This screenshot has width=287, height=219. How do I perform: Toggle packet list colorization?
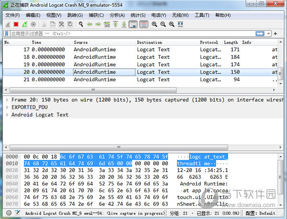pyautogui.click(x=144, y=24)
